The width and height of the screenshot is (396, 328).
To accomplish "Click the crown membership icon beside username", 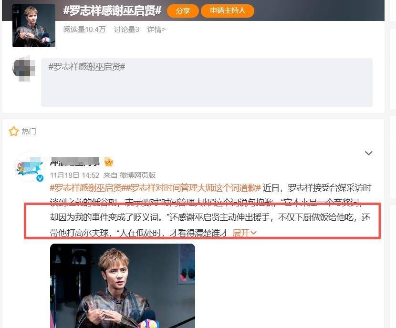I will tap(109, 162).
